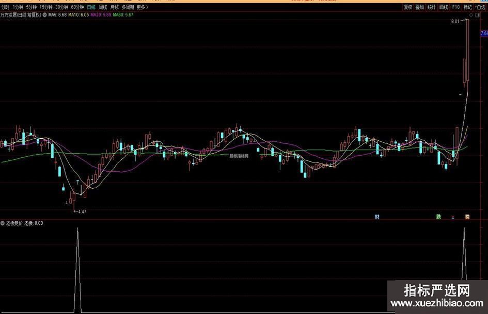488x314 pixels.
Task: Click the green 跌 event marker
Action: click(439, 217)
